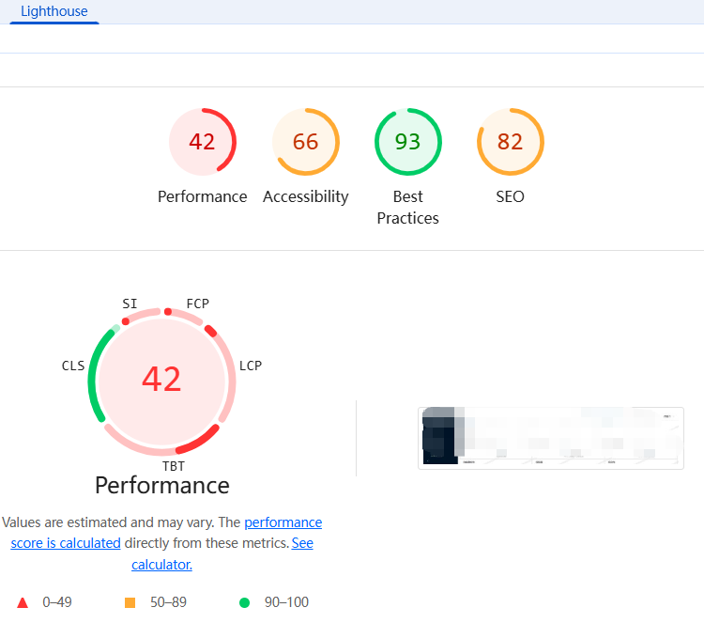Image resolution: width=704 pixels, height=623 pixels.
Task: Click the orange square 50–89 legend icon
Action: (x=130, y=602)
